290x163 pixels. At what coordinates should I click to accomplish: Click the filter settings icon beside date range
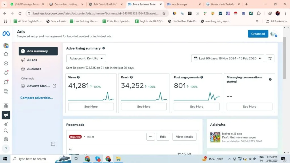tap(270, 58)
